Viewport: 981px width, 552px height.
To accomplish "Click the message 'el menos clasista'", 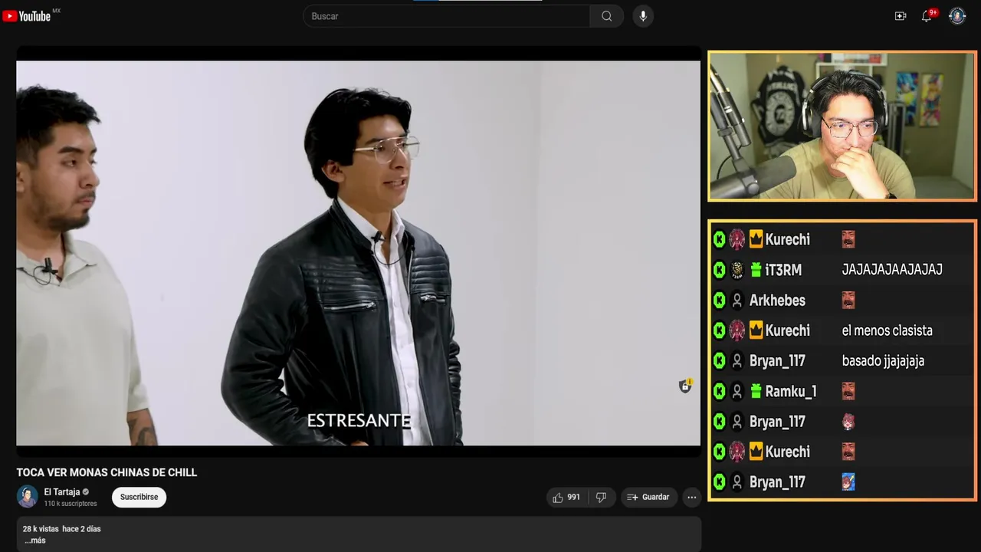I will point(887,330).
